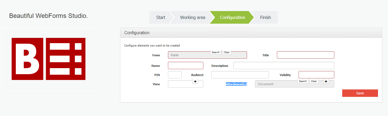This screenshot has height=116, width=388.
Task: Click the Beautiful WebForms red logo image
Action: tap(48, 59)
